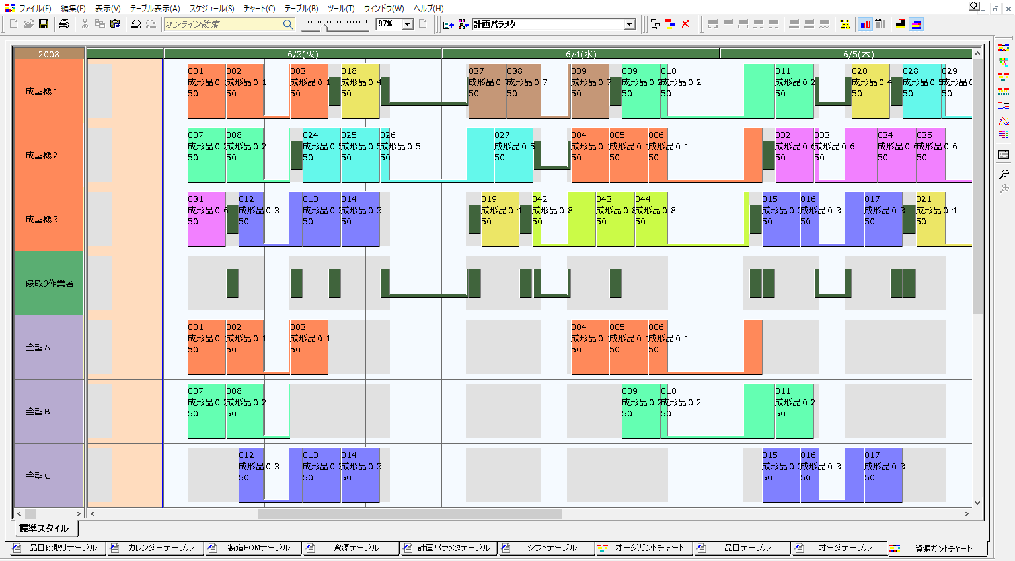The image size is (1015, 561).
Task: Click the zoom slider in the toolbar
Action: click(335, 24)
